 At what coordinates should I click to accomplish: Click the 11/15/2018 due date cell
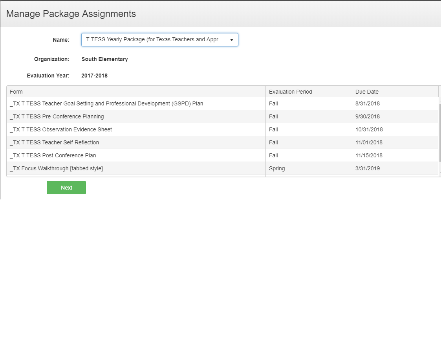[369, 155]
